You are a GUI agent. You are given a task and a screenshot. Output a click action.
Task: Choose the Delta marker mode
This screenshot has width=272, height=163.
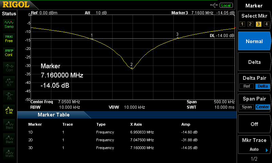click(x=254, y=62)
